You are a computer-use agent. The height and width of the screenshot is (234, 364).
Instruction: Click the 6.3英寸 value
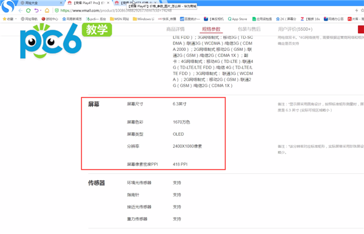(180, 104)
